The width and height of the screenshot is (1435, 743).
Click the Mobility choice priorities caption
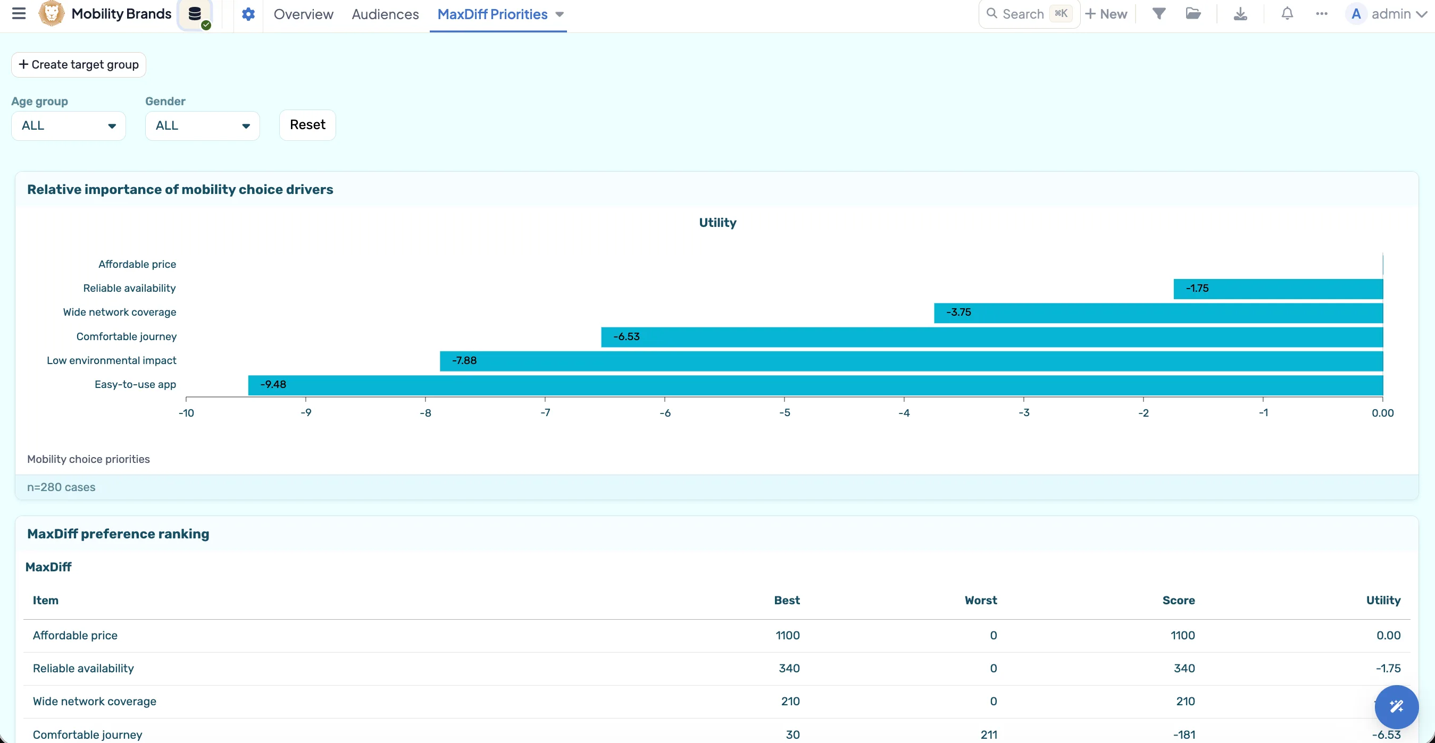pos(89,459)
